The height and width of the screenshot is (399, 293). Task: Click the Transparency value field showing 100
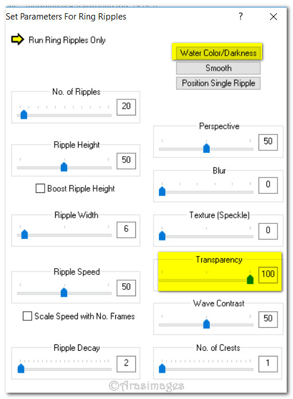point(268,275)
